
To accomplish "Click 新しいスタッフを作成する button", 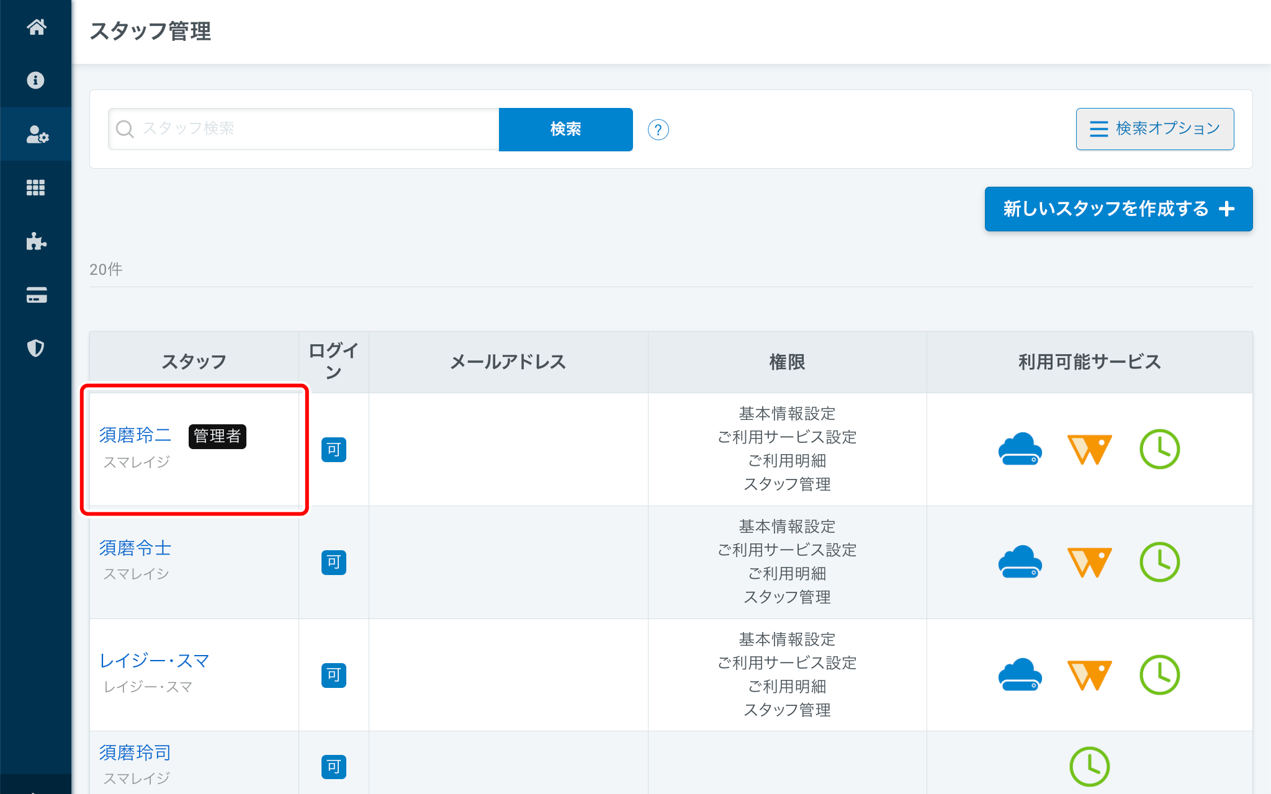I will 1118,209.
